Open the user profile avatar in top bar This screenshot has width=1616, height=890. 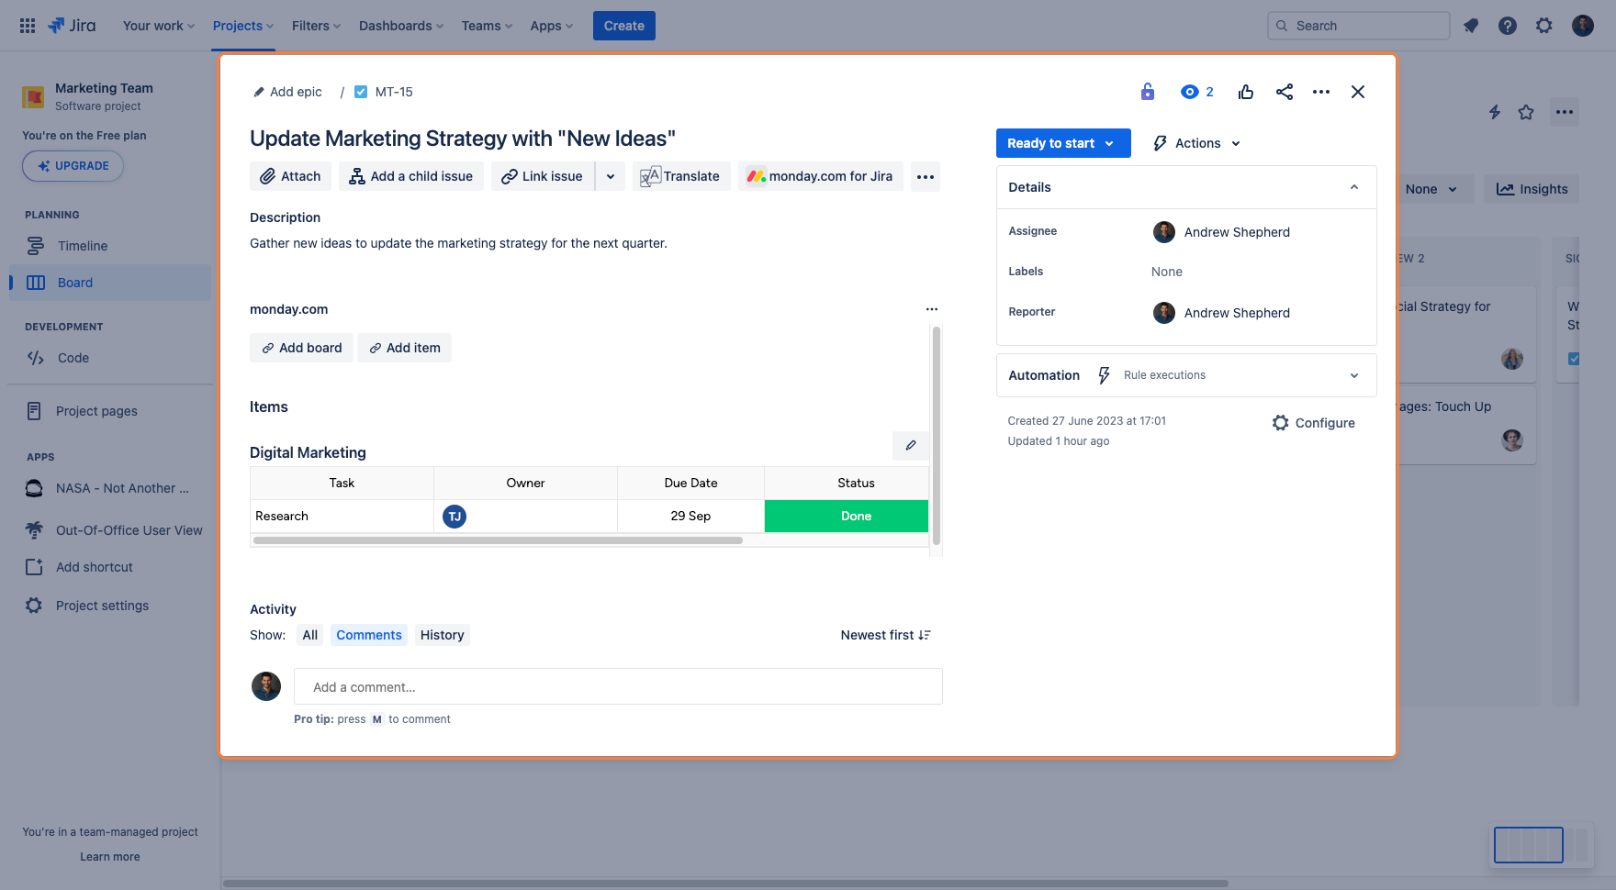[1583, 26]
